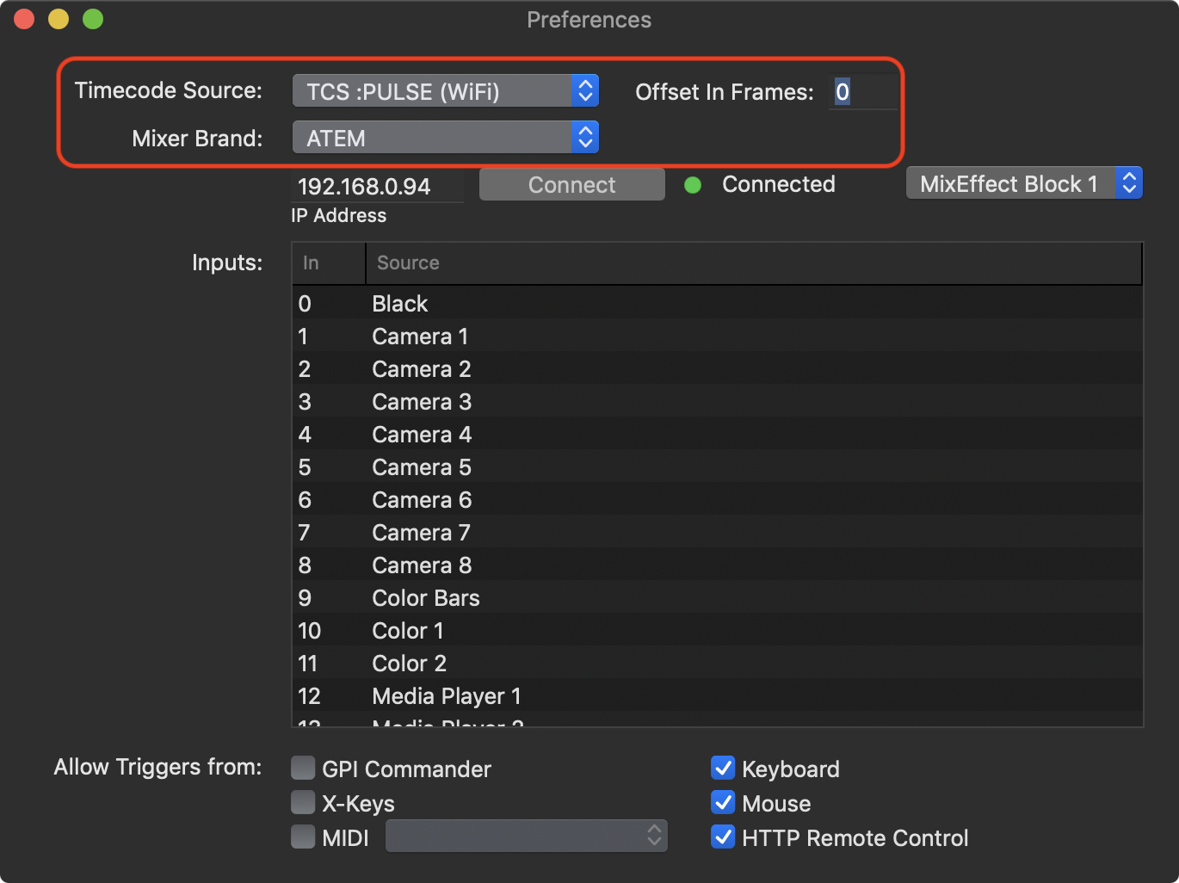
Task: Click the In column header
Action: click(x=329, y=263)
